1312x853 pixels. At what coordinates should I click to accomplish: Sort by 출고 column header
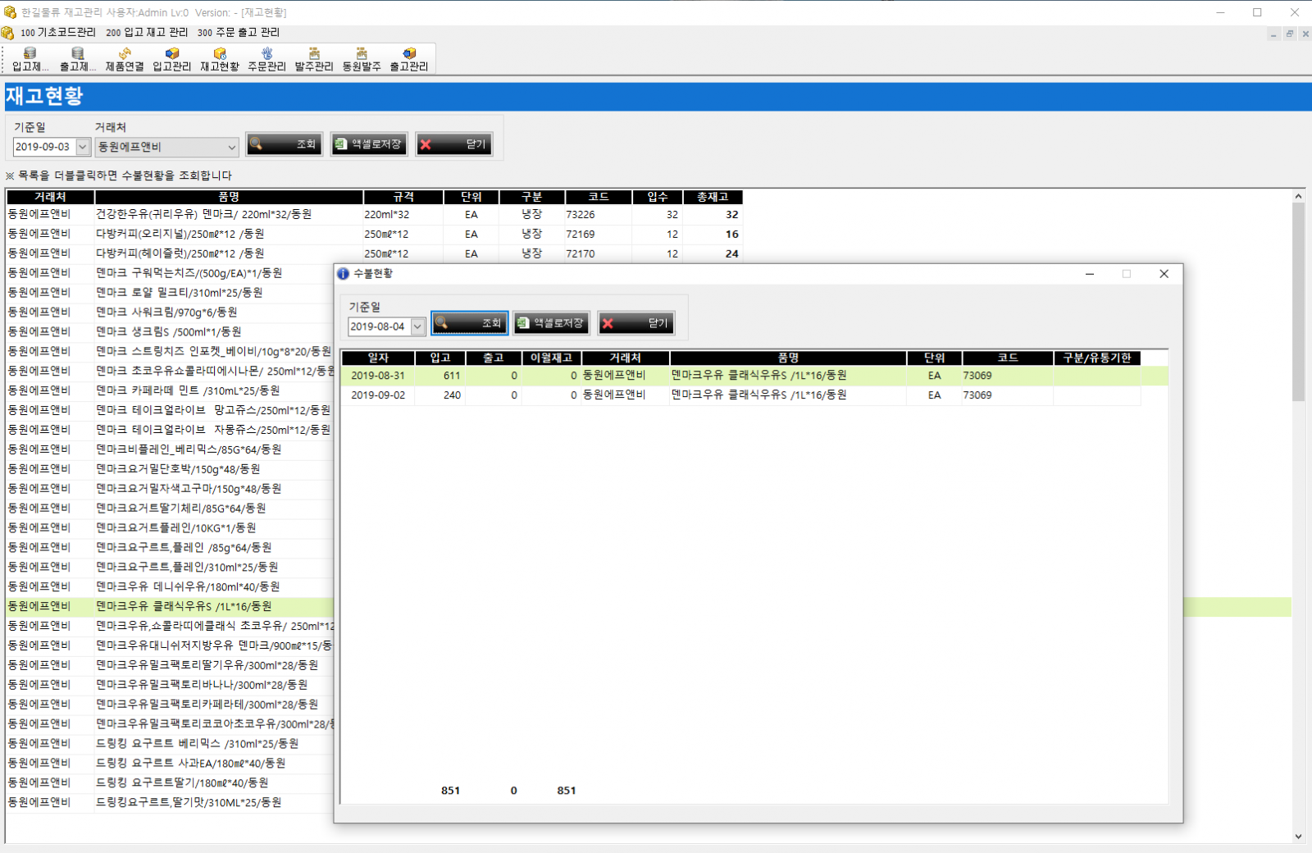click(494, 358)
